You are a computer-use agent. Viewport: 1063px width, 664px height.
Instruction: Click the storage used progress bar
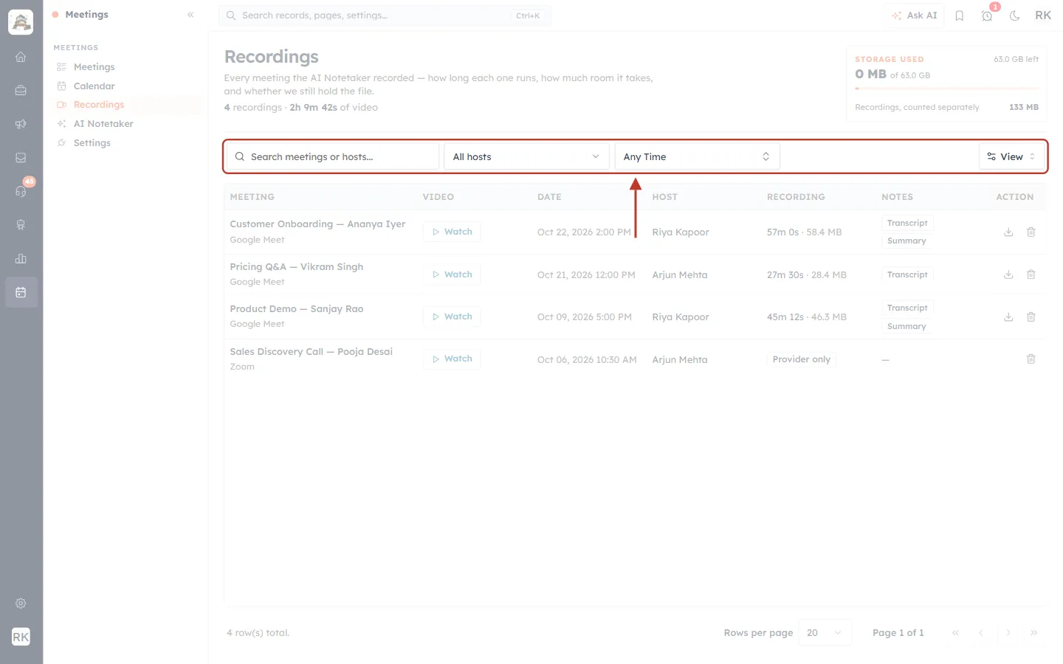point(946,89)
